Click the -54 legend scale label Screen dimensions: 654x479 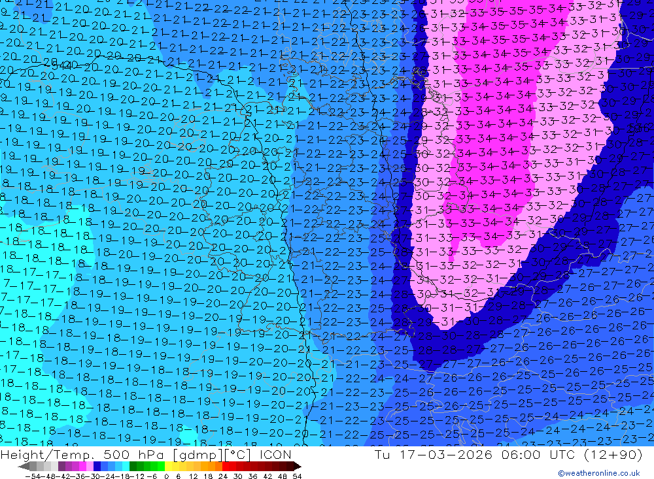(33, 476)
